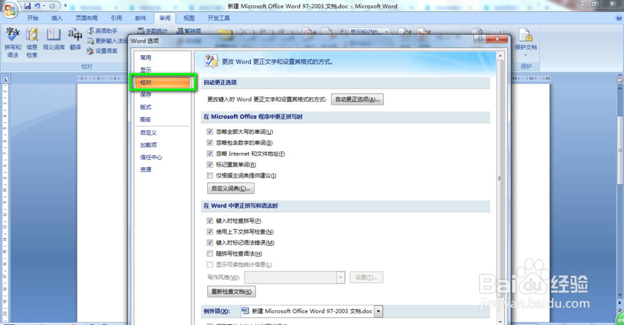Select 加载项 in Word options sidebar
The image size is (624, 325).
pos(162,145)
